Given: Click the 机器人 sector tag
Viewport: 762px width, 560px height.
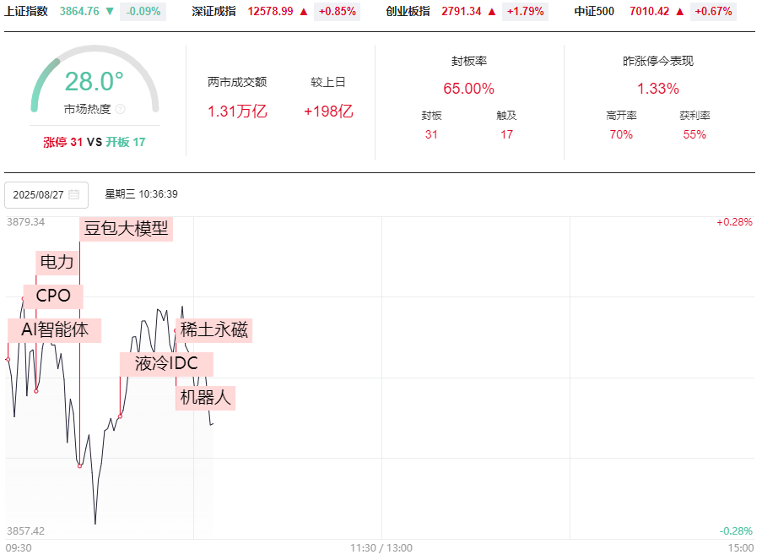Looking at the screenshot, I should point(206,397).
